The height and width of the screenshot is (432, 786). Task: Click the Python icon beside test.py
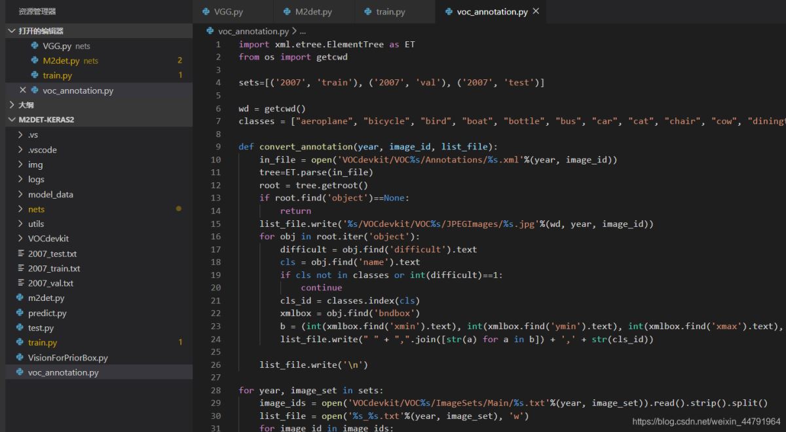[20, 328]
